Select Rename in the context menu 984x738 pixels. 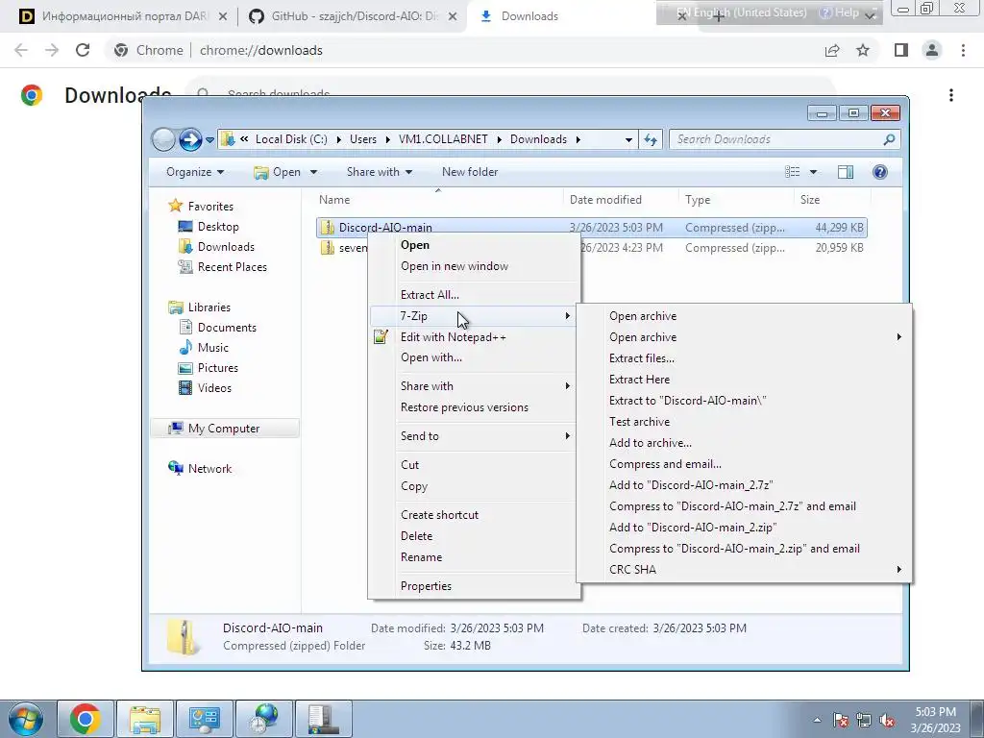[x=421, y=557]
